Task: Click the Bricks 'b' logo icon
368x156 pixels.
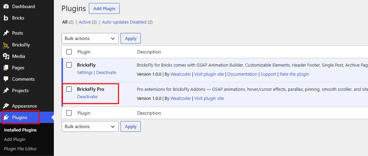Action: coord(6,18)
